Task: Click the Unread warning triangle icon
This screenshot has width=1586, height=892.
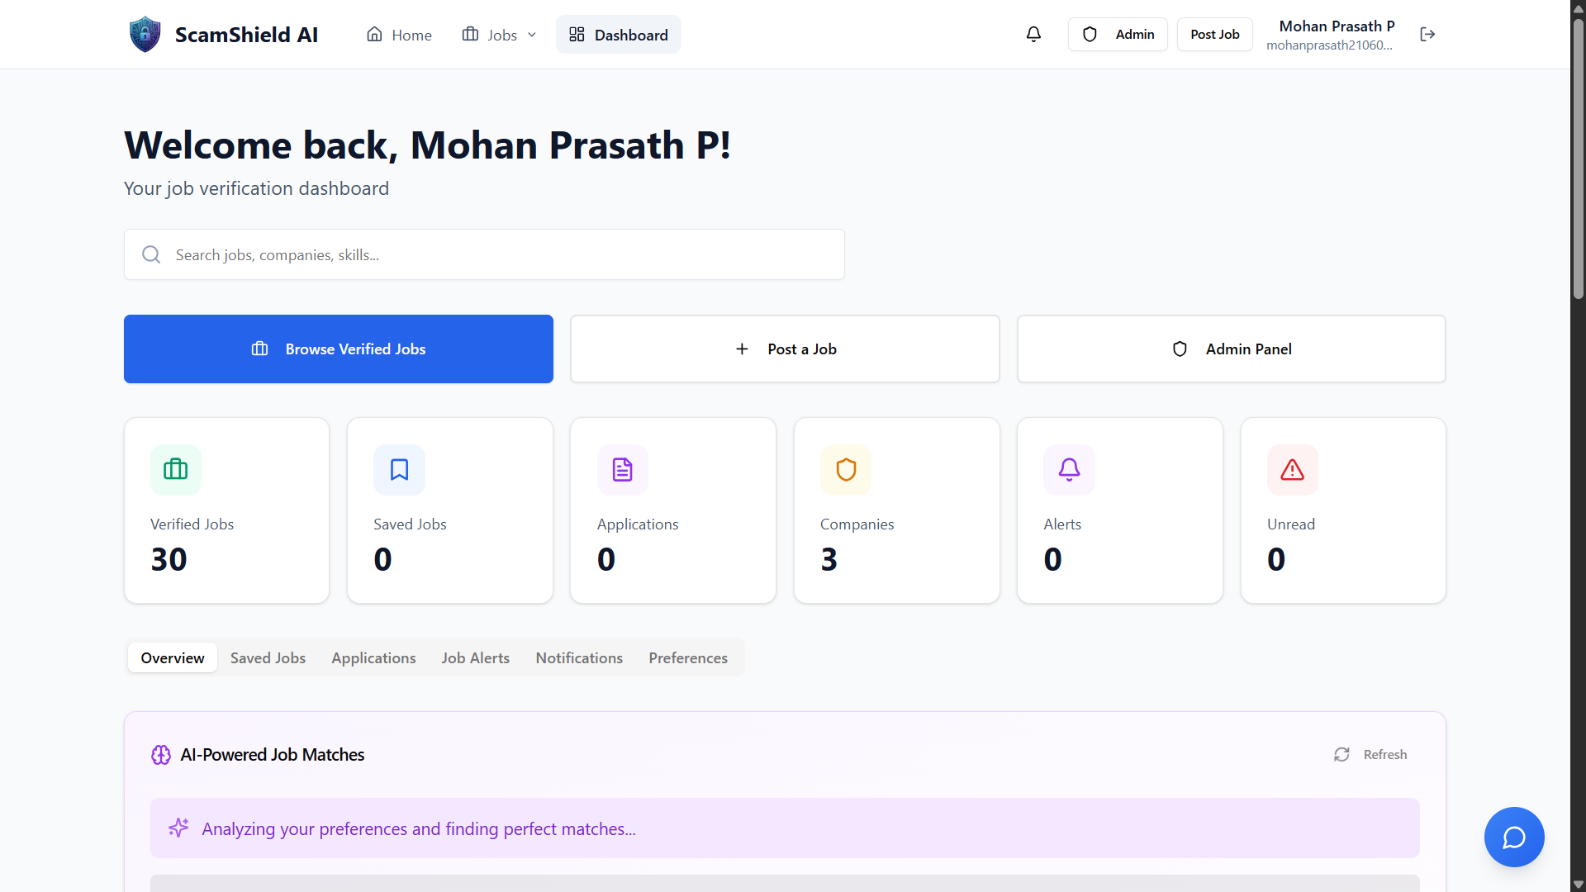Action: (1292, 470)
